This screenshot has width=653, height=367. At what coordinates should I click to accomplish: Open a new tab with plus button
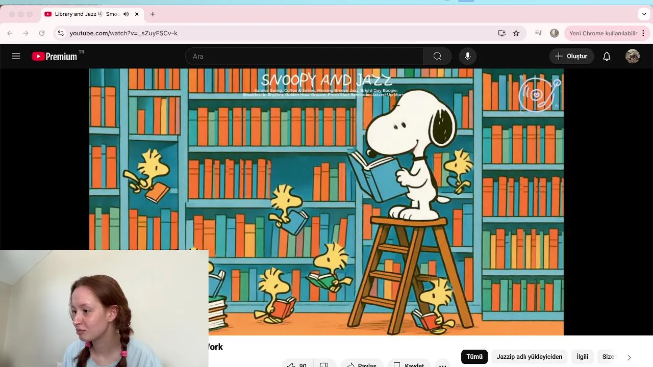point(153,14)
